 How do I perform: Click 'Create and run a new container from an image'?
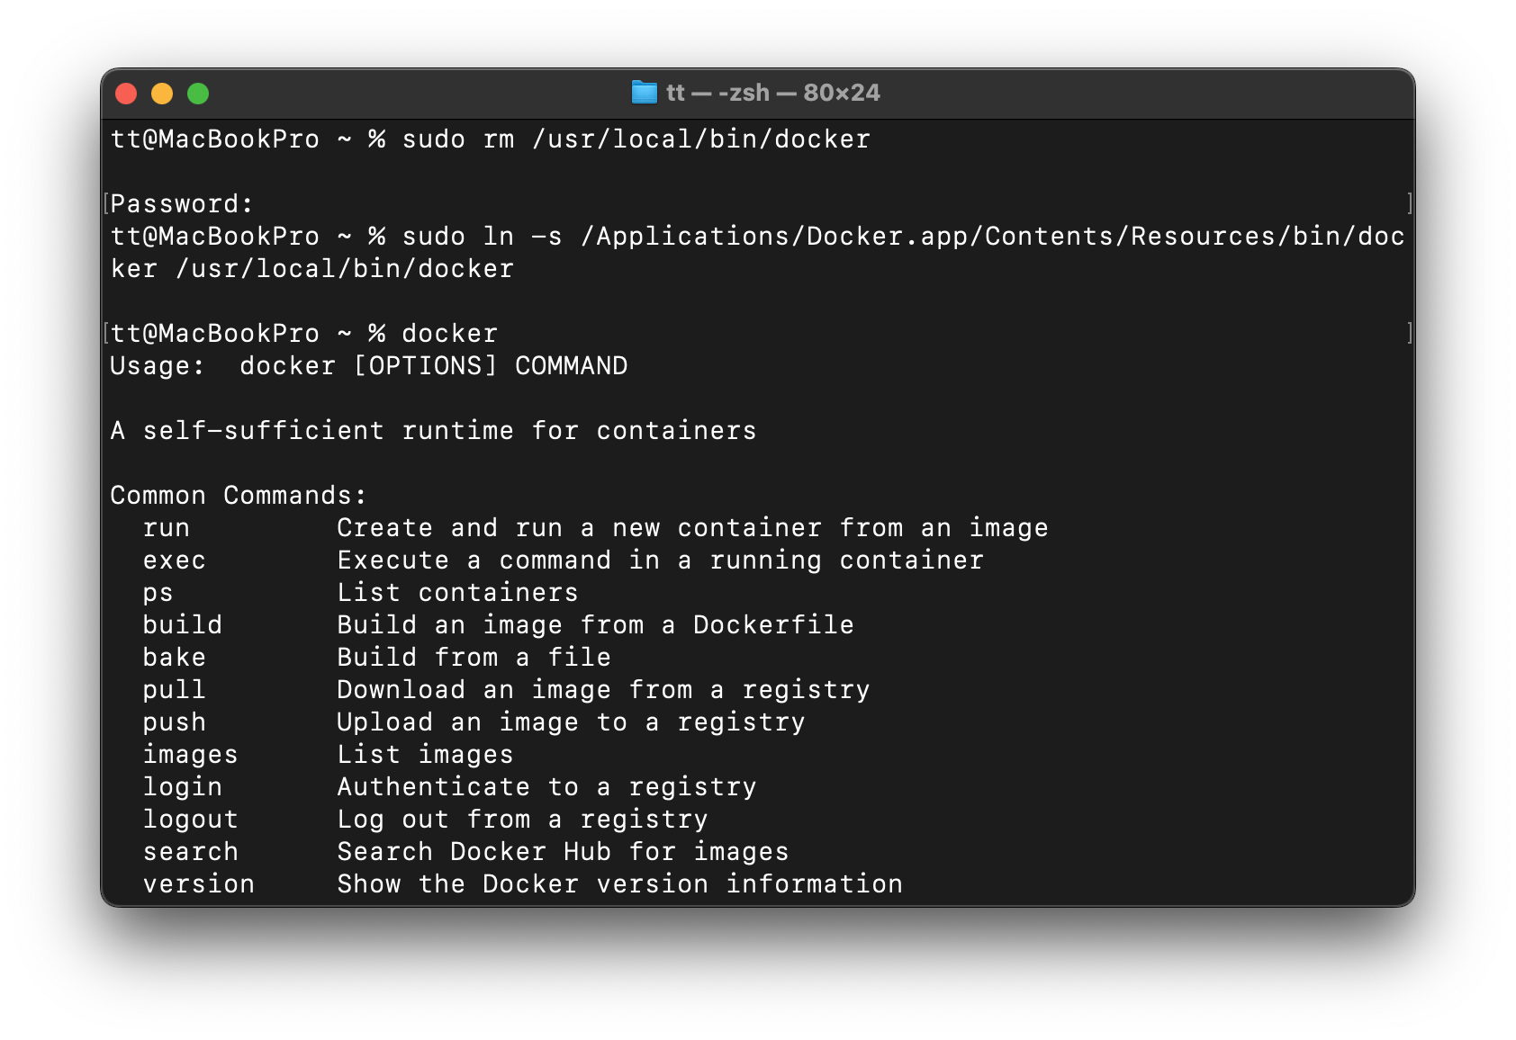coord(693,528)
